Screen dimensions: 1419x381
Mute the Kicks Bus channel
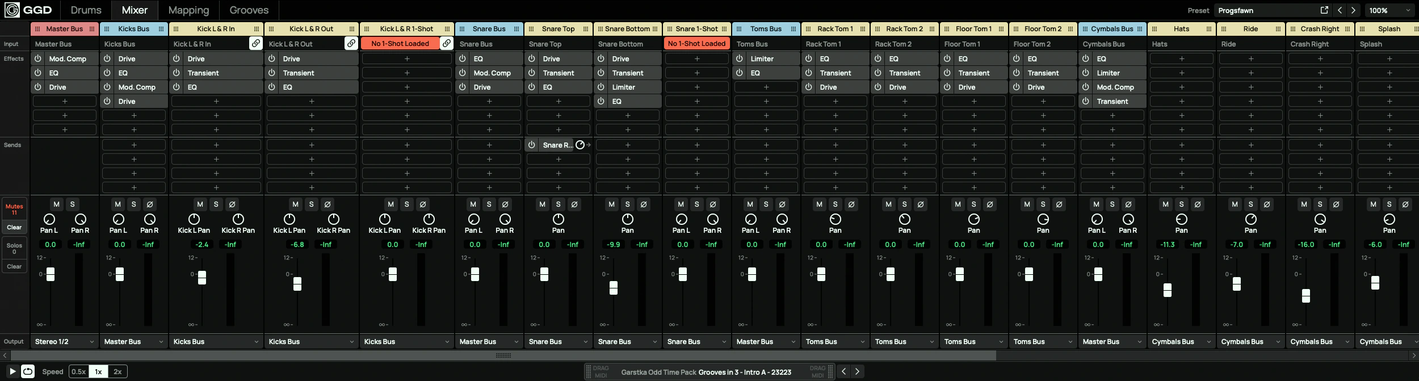pos(117,204)
